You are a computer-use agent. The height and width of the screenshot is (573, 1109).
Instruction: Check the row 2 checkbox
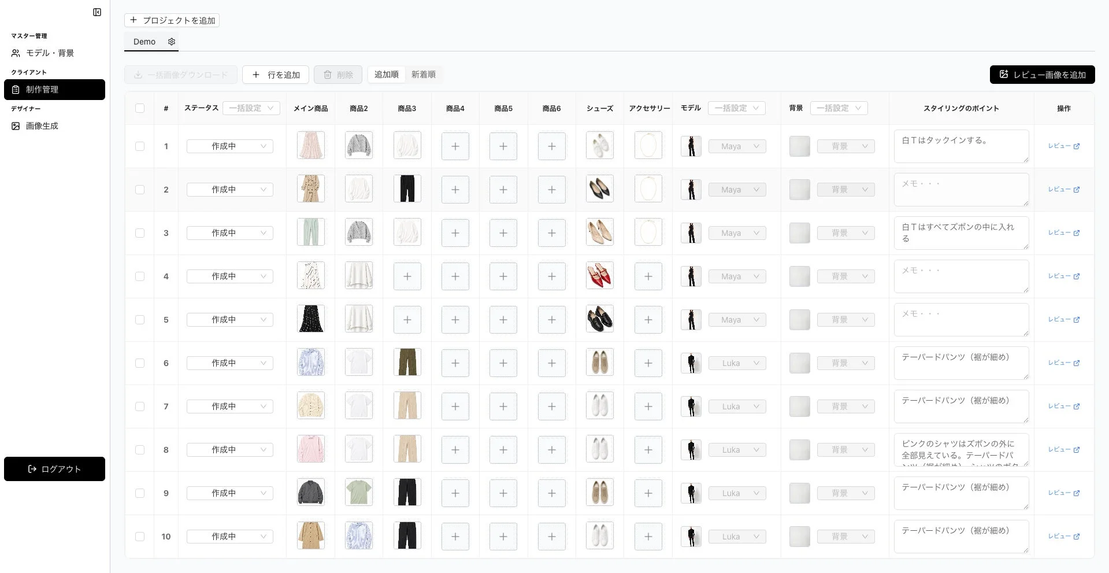[140, 190]
